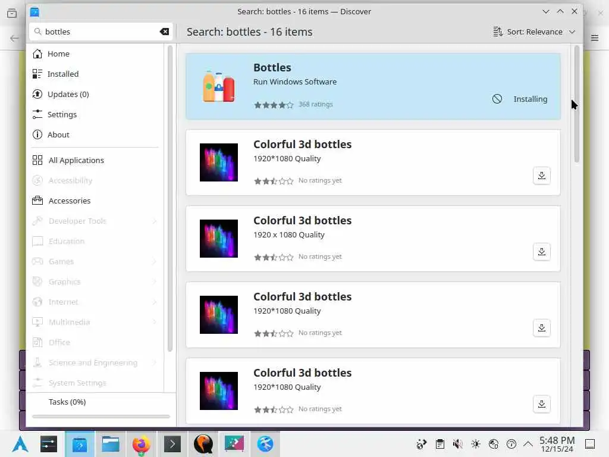Open 1920 x 1080 Quality entry thumbnail
The width and height of the screenshot is (609, 457).
coord(219,239)
